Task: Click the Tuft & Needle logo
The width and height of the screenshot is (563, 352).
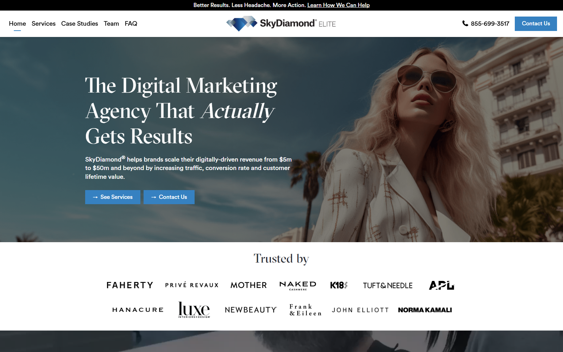Action: tap(388, 285)
